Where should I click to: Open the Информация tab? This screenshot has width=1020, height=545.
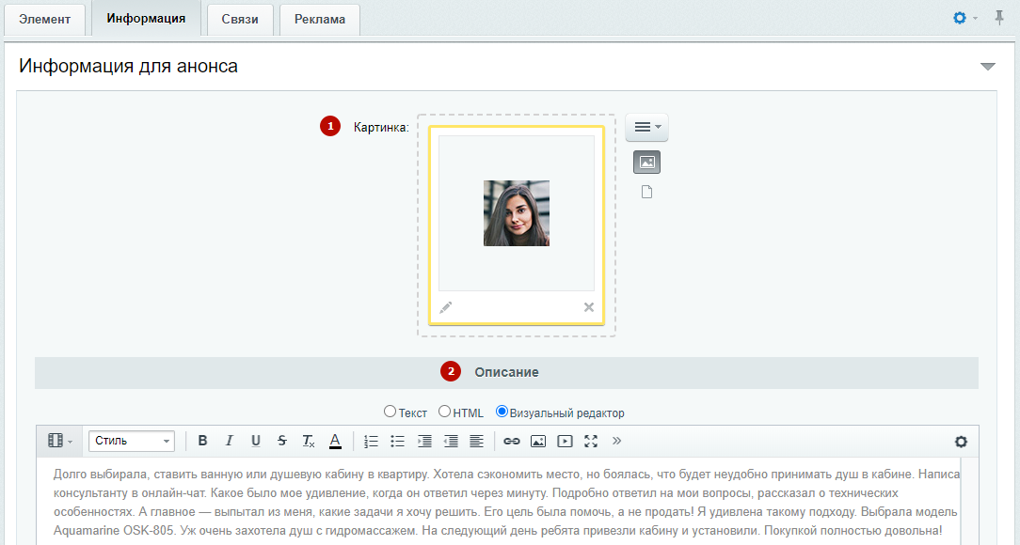click(146, 18)
